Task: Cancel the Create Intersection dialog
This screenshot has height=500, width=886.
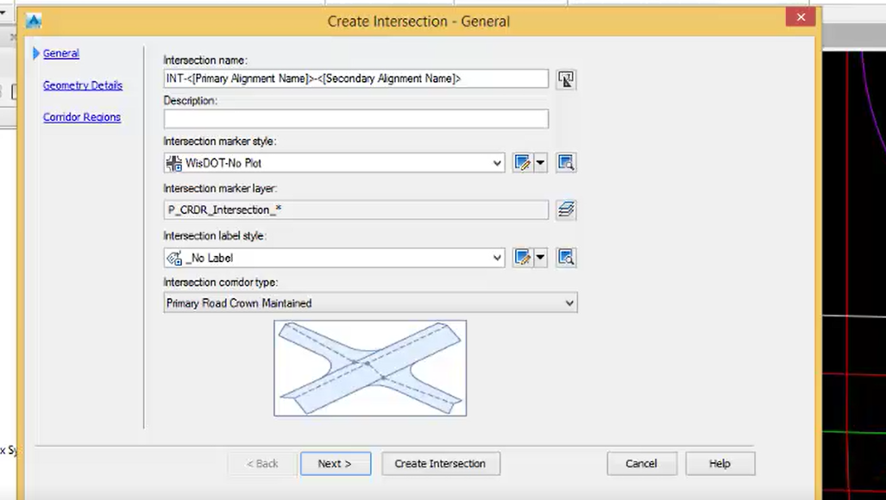Action: pyautogui.click(x=642, y=463)
